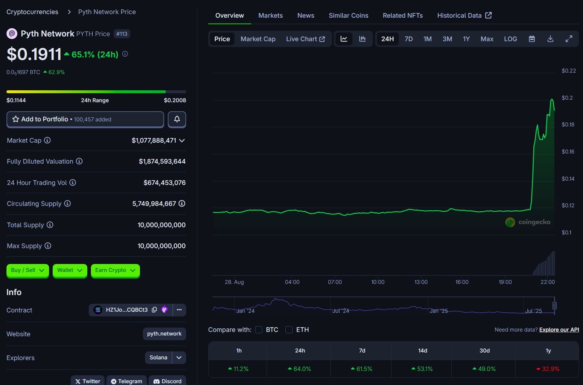The width and height of the screenshot is (583, 385).
Task: Select Market Cap chart mode
Action: (258, 39)
